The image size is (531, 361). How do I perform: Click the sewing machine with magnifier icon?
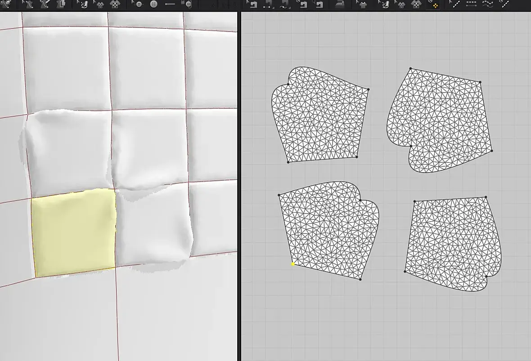pyautogui.click(x=318, y=4)
